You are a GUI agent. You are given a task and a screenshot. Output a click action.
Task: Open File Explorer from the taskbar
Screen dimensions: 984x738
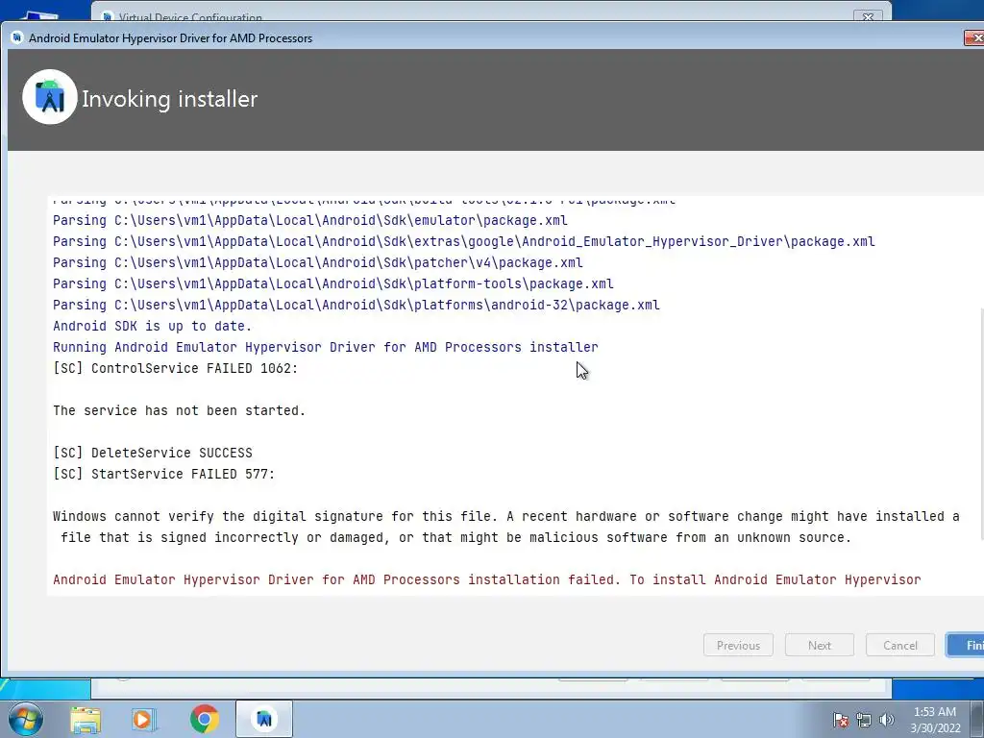pyautogui.click(x=86, y=719)
